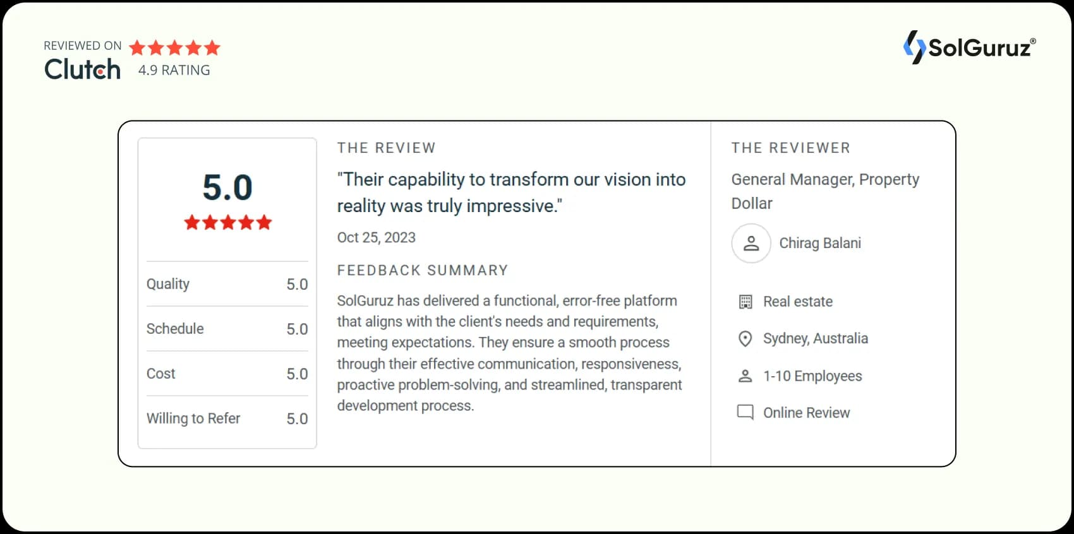Click the Schedule rating row
This screenshot has height=534, width=1074.
(227, 329)
